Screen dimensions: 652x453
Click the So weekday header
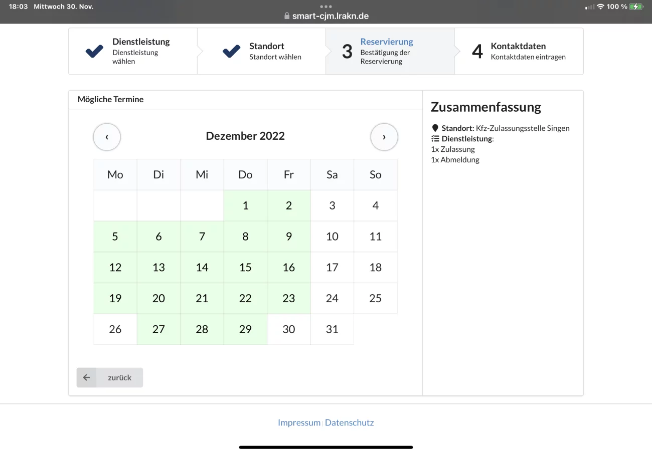376,175
